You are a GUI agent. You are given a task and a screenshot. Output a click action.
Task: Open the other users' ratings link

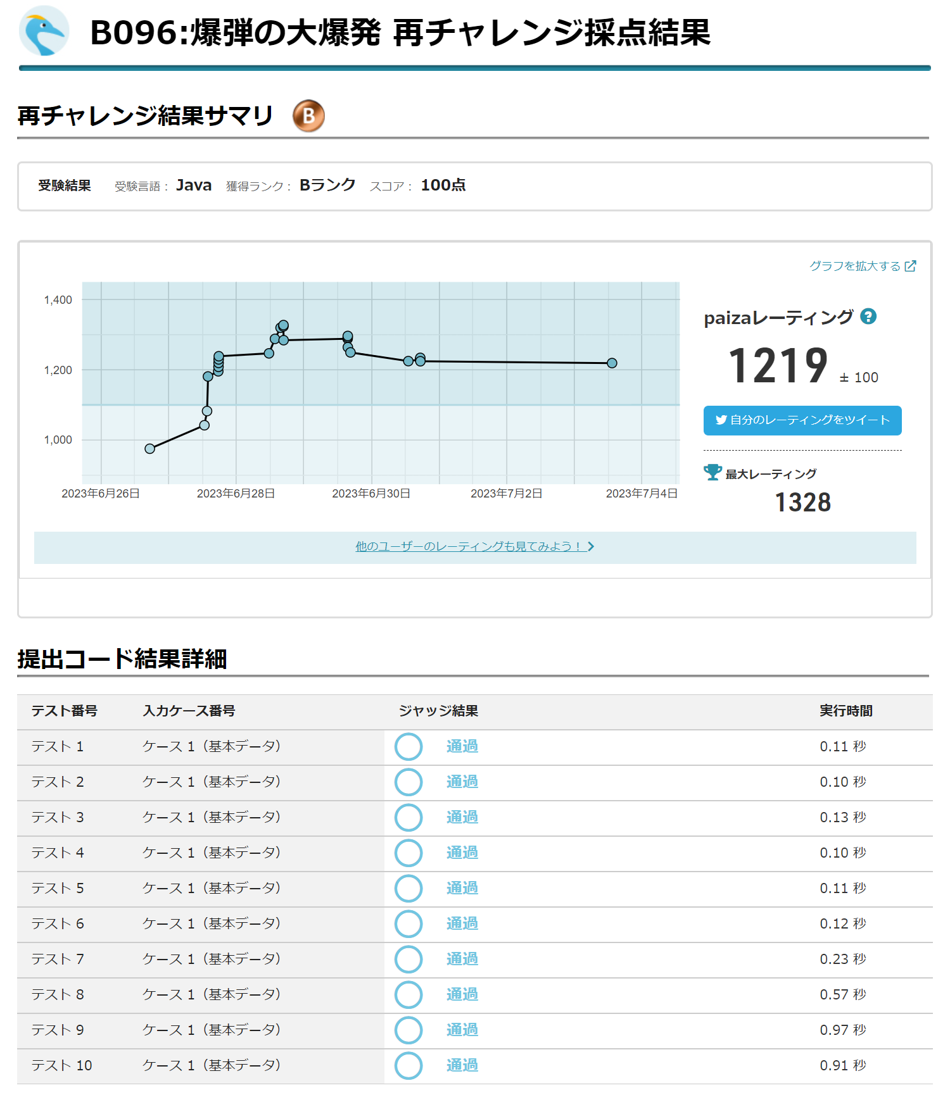(474, 546)
